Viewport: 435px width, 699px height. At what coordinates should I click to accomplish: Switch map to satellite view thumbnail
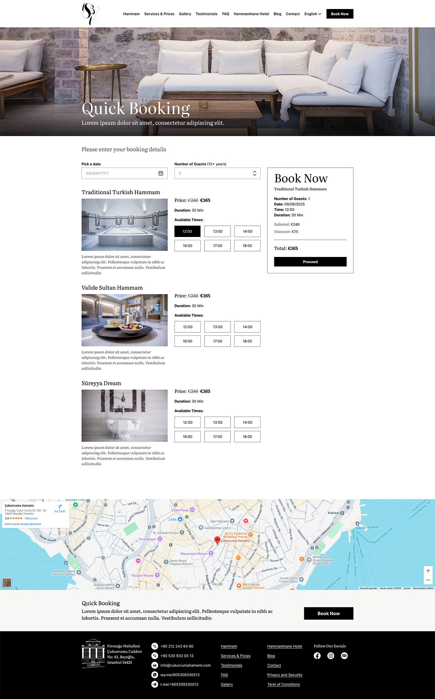7,582
